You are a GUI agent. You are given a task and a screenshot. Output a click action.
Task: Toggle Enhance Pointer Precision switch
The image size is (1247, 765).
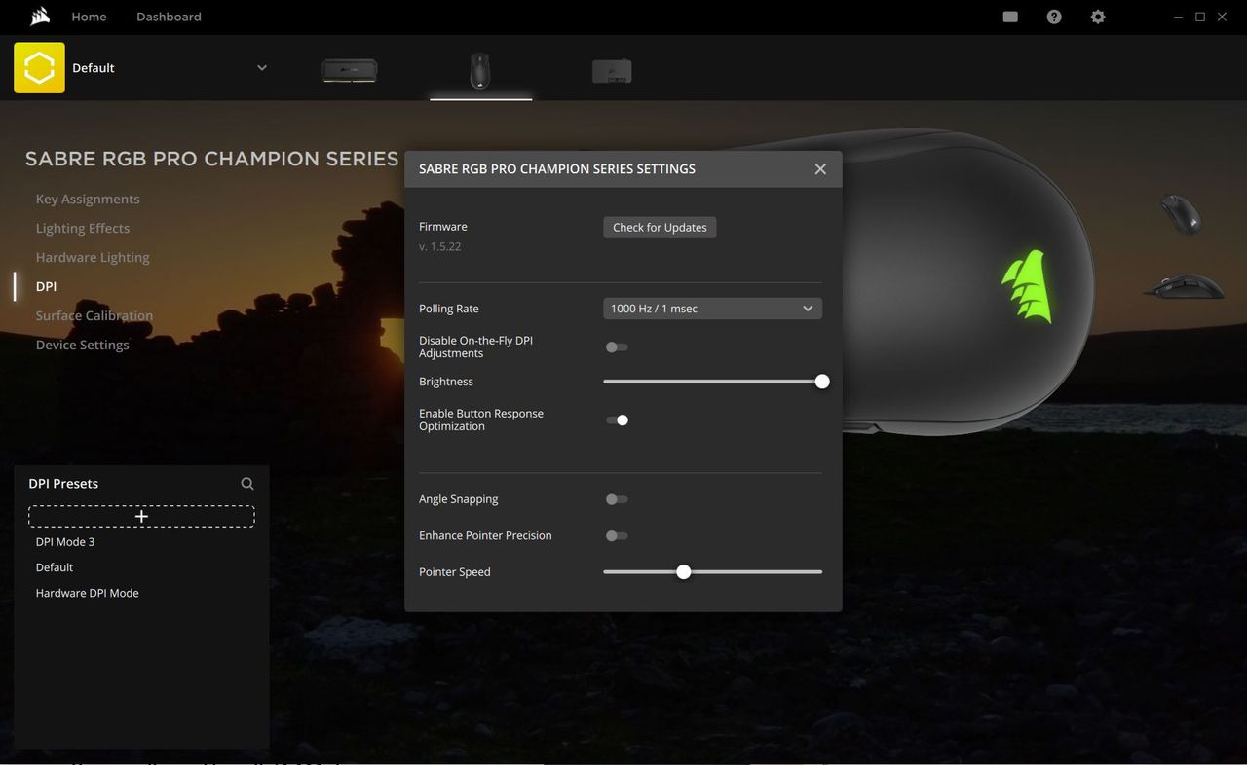pos(617,536)
